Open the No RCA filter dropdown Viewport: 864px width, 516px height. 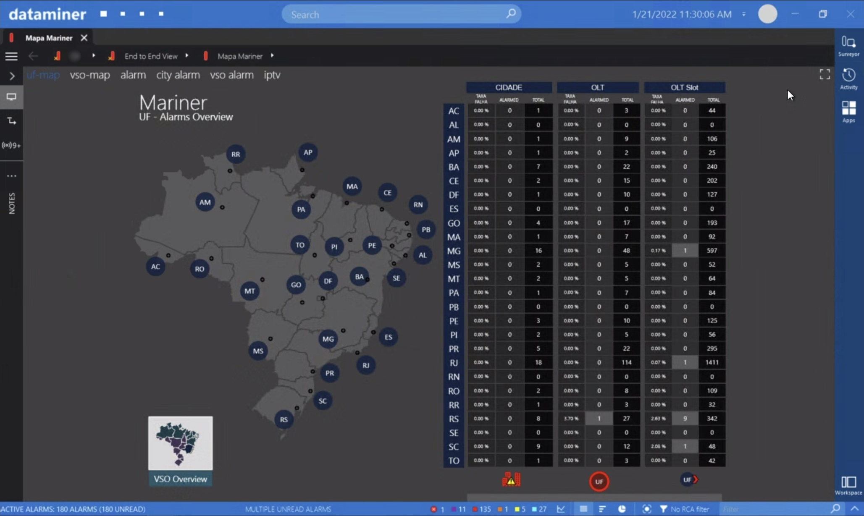tap(685, 509)
